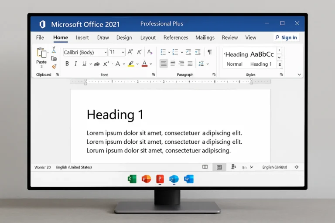Open Excel from the taskbar
The height and width of the screenshot is (223, 335).
tap(132, 179)
